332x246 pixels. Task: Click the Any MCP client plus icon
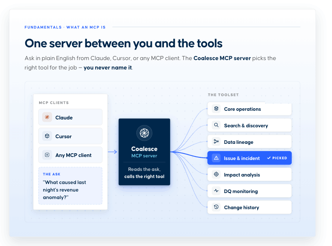[x=47, y=155]
